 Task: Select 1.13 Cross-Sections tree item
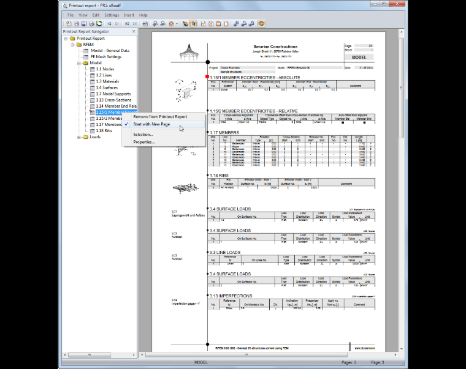[113, 100]
